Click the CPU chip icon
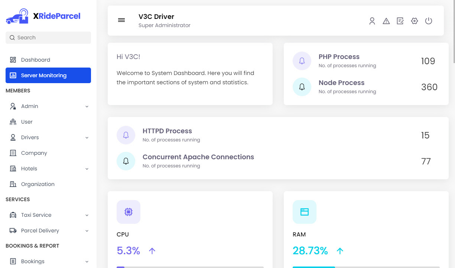The image size is (455, 268). tap(129, 212)
